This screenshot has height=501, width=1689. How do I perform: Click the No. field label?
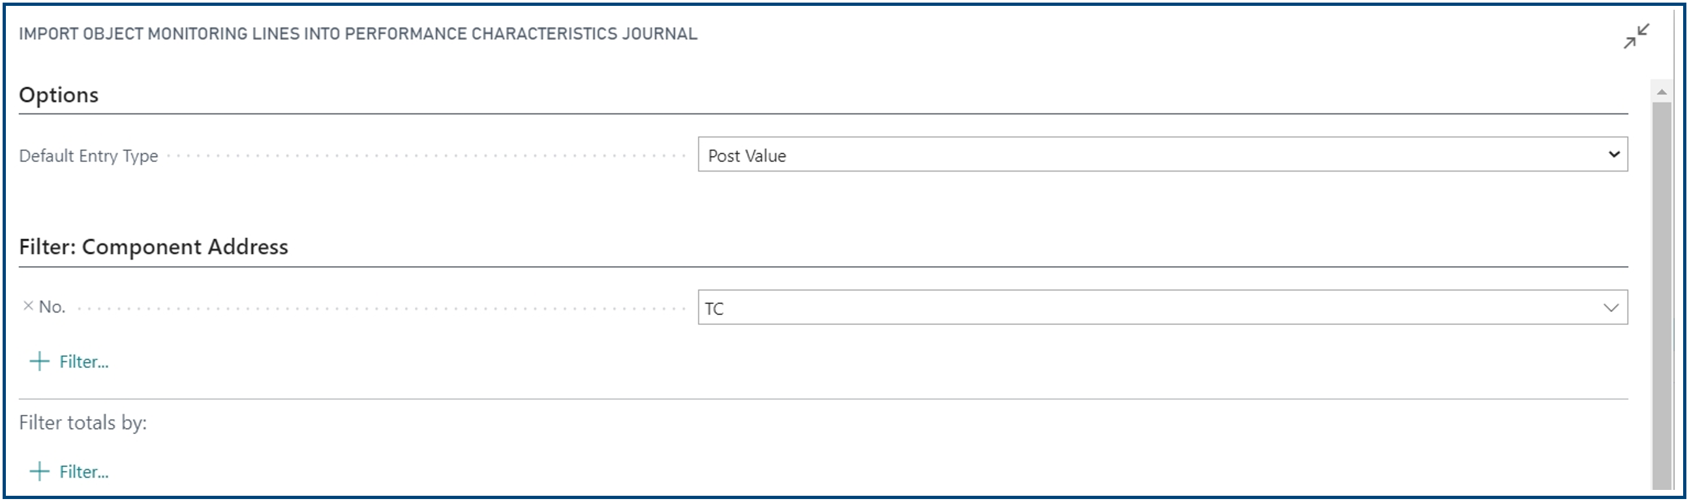pyautogui.click(x=52, y=307)
